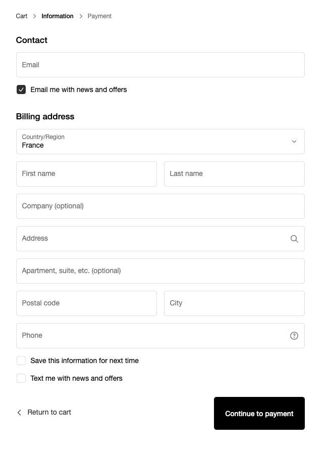This screenshot has width=326, height=449.
Task: Click the chevron on the France selector
Action: click(x=294, y=141)
